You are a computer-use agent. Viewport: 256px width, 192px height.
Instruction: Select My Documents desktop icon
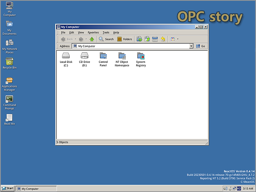[9, 28]
